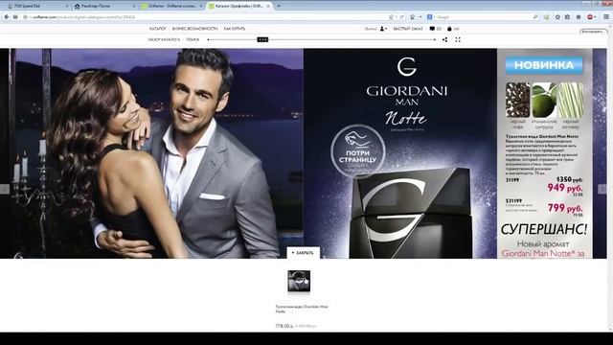Go to the browser home page icon
Viewport: 613px width, 345px height.
tap(579, 17)
